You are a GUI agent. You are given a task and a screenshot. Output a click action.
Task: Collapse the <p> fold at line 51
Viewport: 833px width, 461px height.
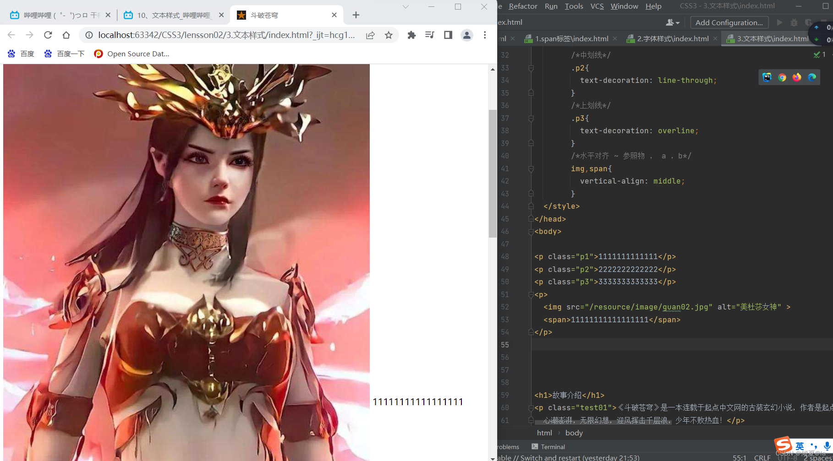pos(531,294)
